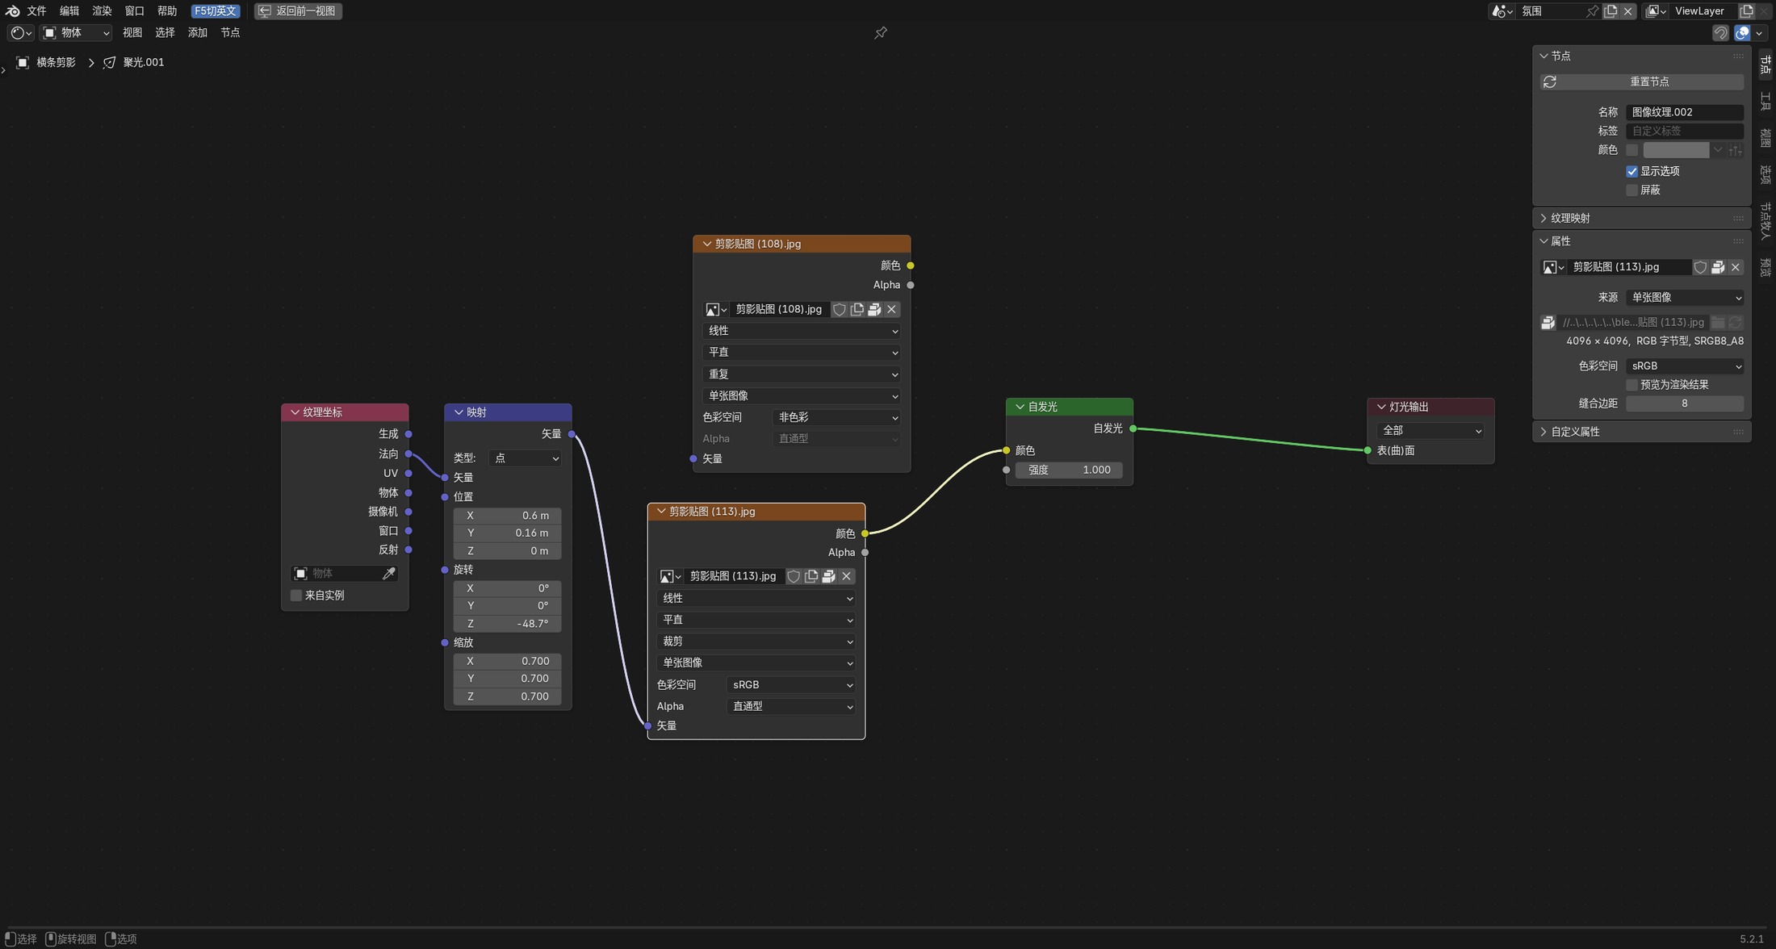This screenshot has height=949, width=1776.
Task: Unpack icon on 剪影贴图 (113).jpg node
Action: pyautogui.click(x=829, y=576)
